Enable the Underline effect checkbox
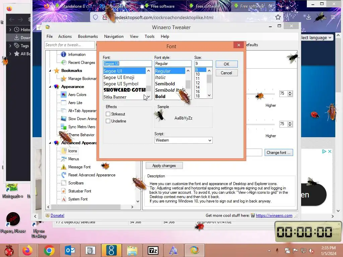Viewport: 343px width, 257px height. point(108,121)
